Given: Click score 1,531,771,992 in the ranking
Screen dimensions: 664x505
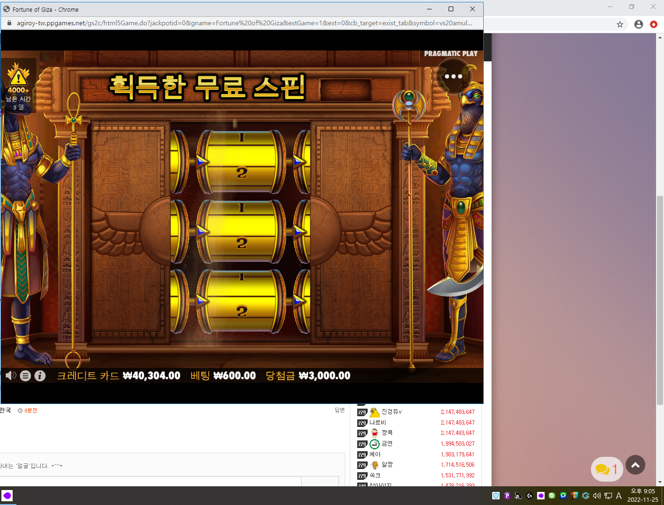Looking at the screenshot, I should coord(457,476).
